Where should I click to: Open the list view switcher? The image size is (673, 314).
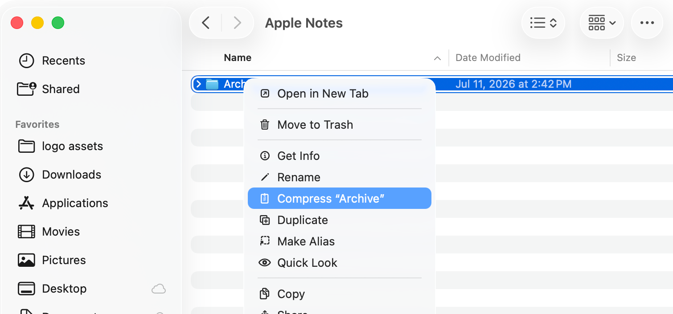543,23
